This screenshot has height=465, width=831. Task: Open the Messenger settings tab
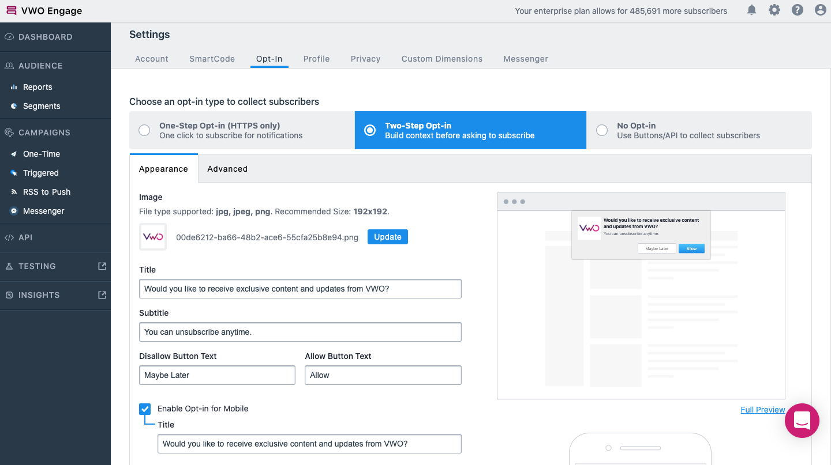pos(526,59)
